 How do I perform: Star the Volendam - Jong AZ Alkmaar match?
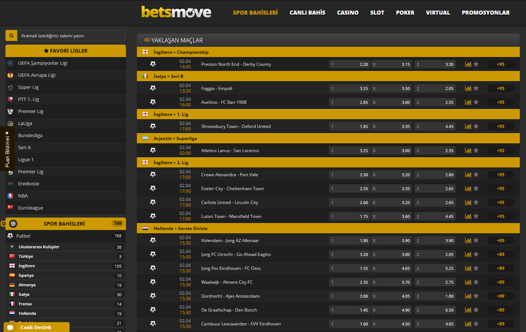point(476,240)
